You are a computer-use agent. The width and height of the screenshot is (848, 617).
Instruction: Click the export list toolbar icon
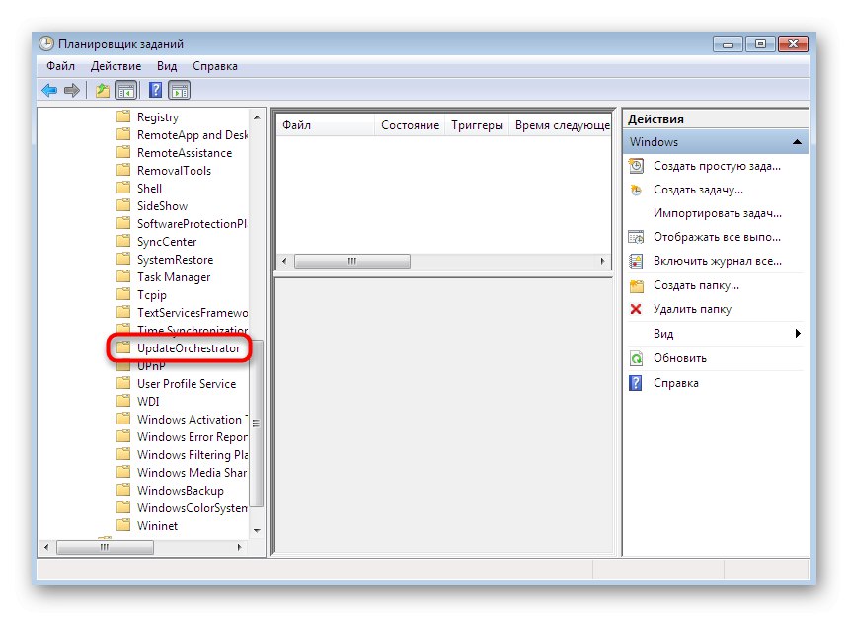(102, 90)
